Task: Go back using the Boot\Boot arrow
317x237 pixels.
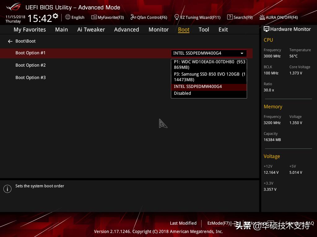Action: pos(10,41)
